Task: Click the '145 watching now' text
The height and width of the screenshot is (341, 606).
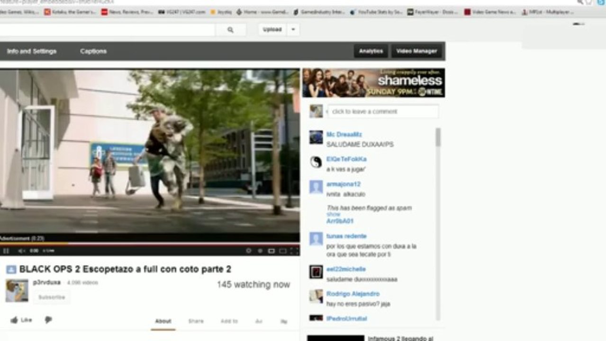Action: coord(253,285)
